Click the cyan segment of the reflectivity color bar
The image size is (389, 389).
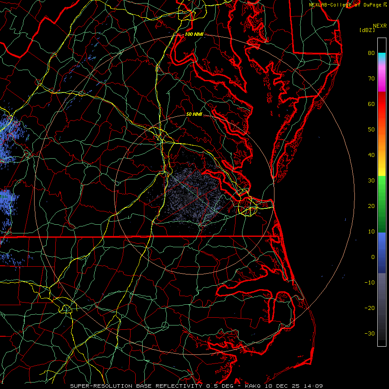[x=382, y=57]
